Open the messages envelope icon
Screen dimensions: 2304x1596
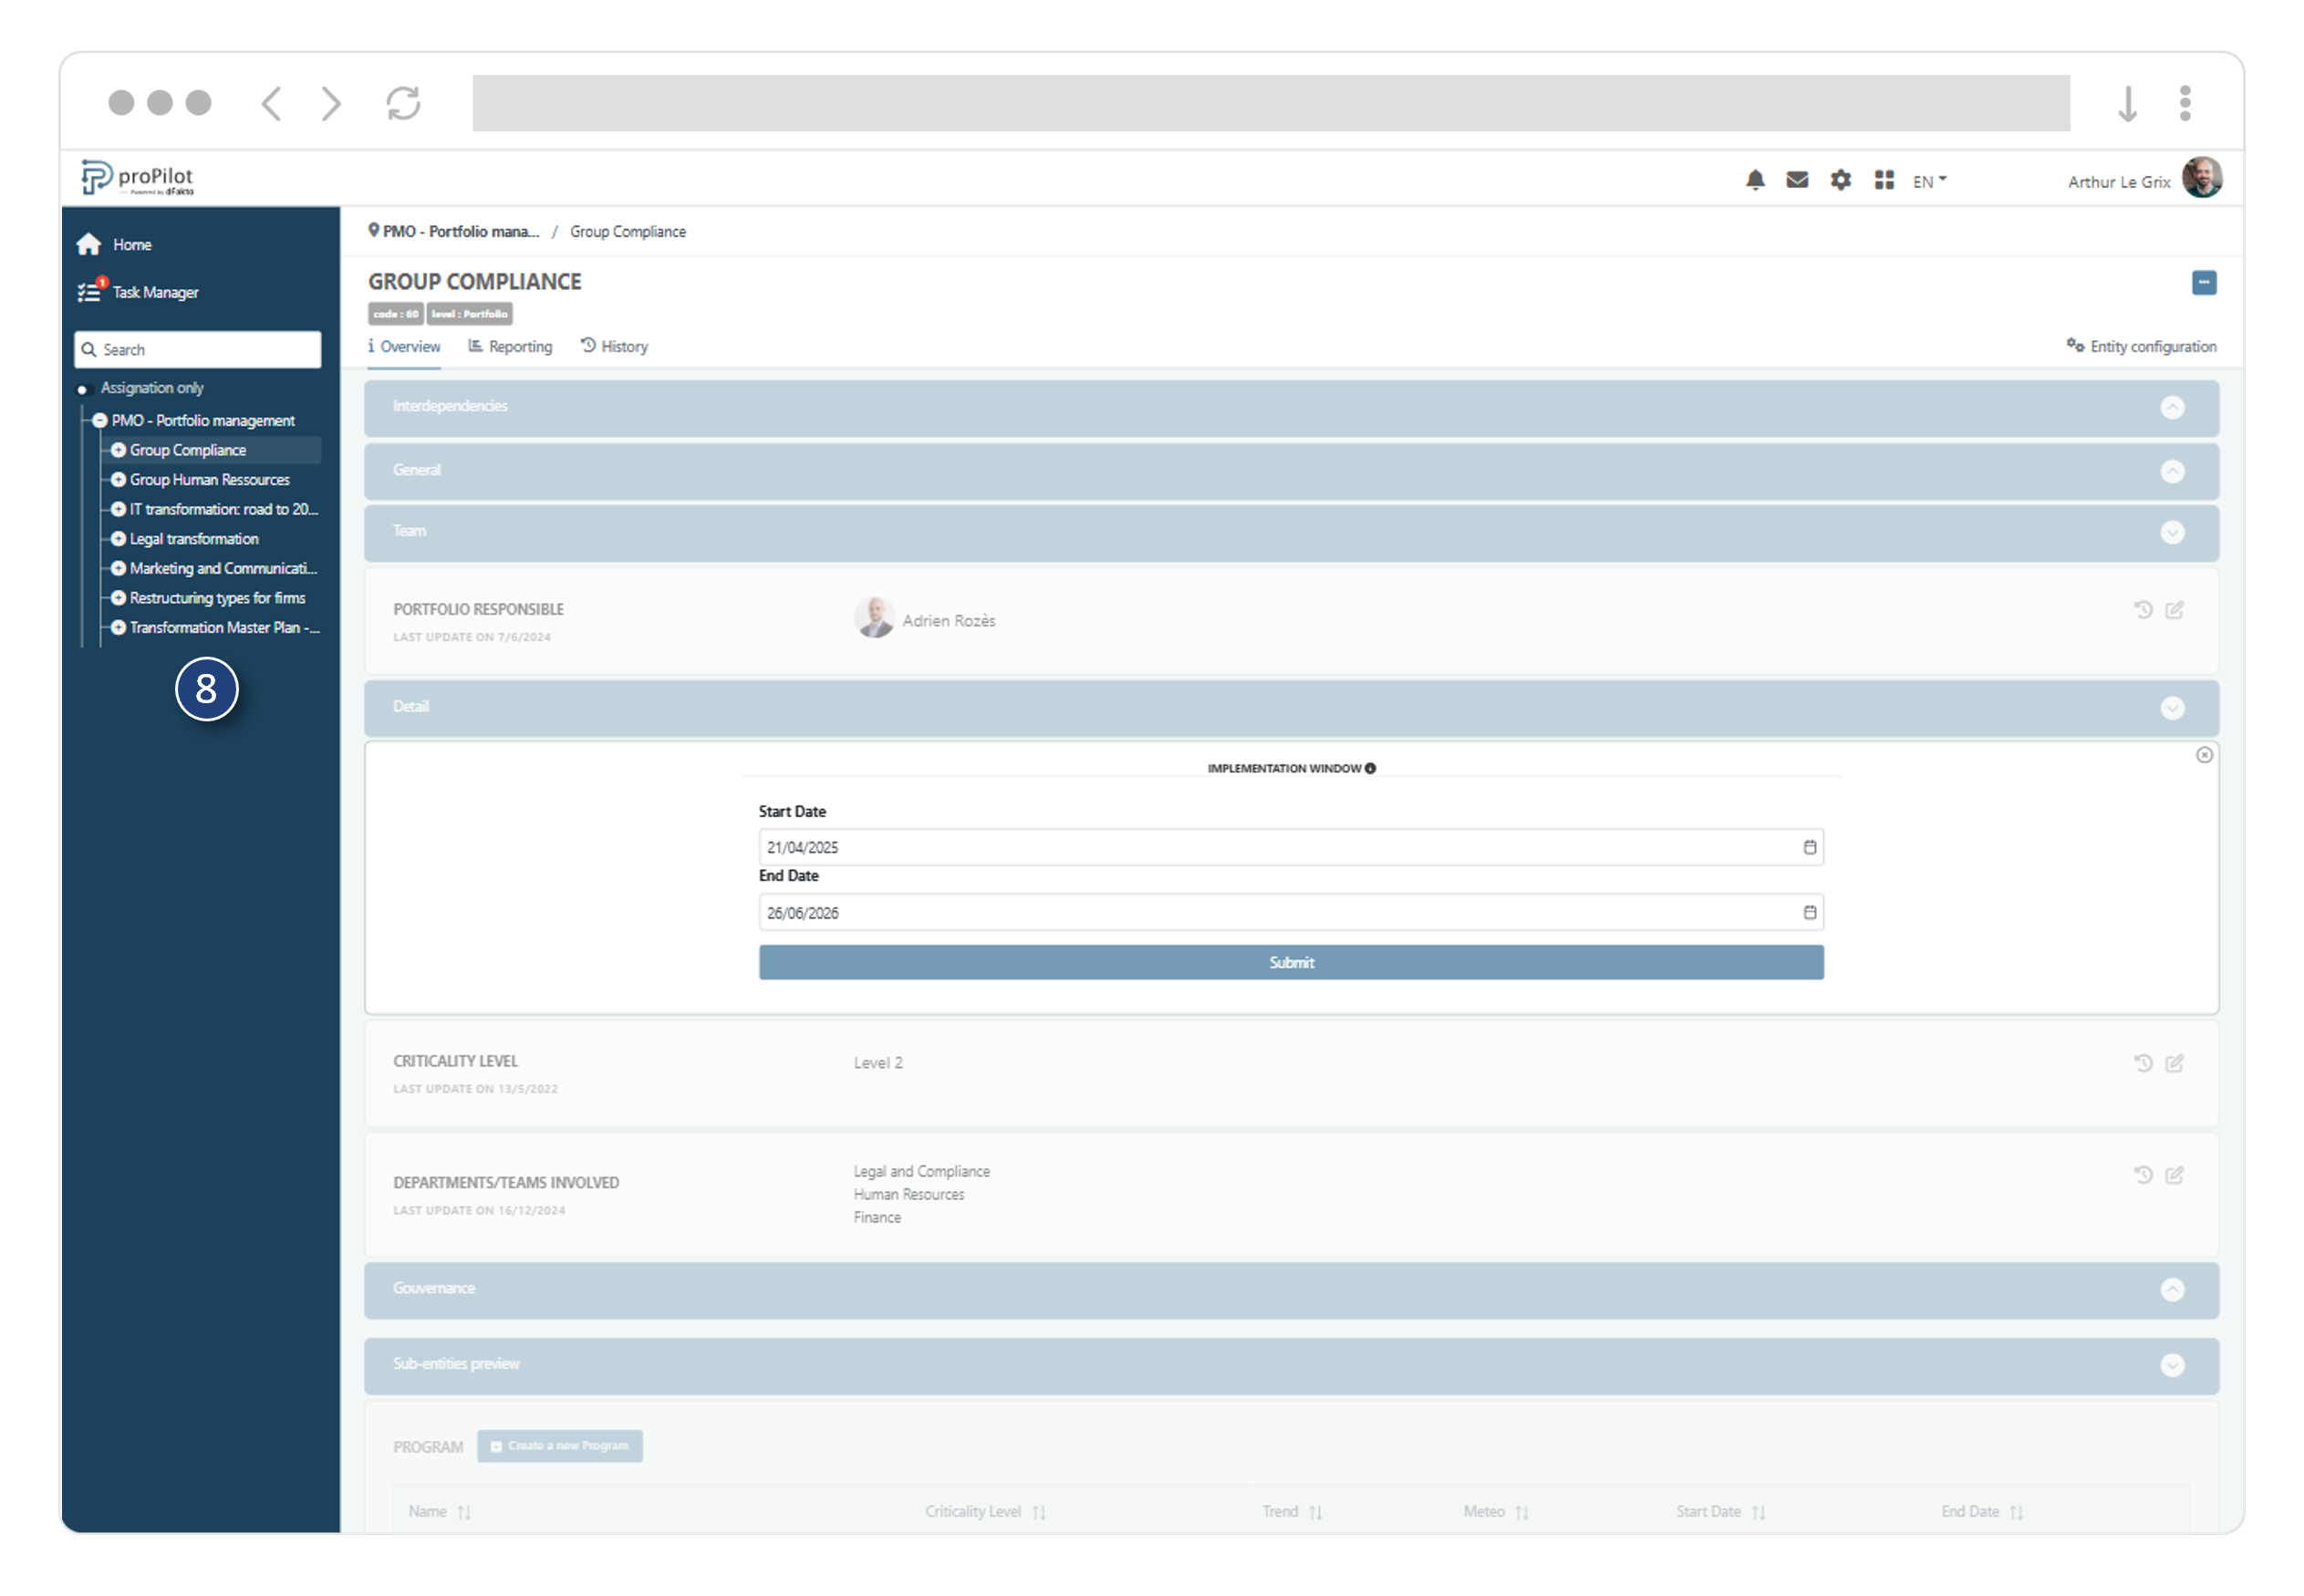[1797, 180]
